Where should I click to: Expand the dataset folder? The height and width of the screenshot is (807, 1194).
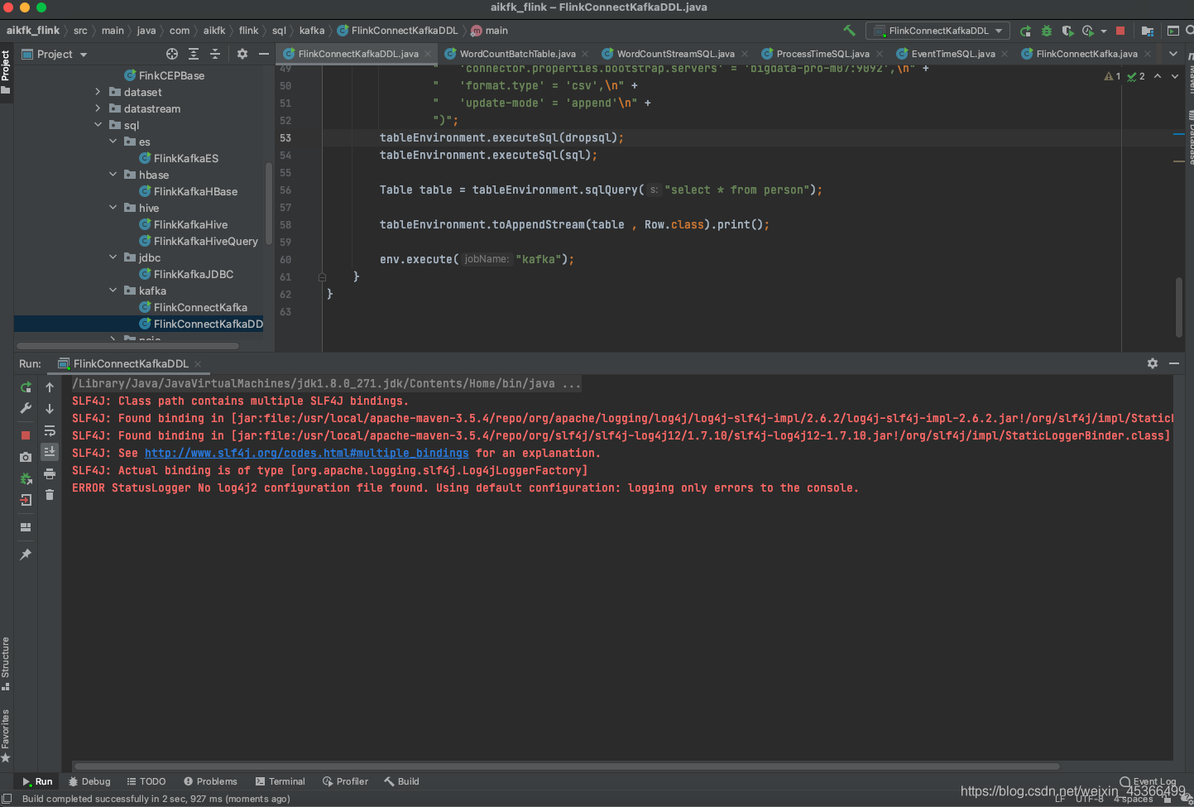click(98, 92)
